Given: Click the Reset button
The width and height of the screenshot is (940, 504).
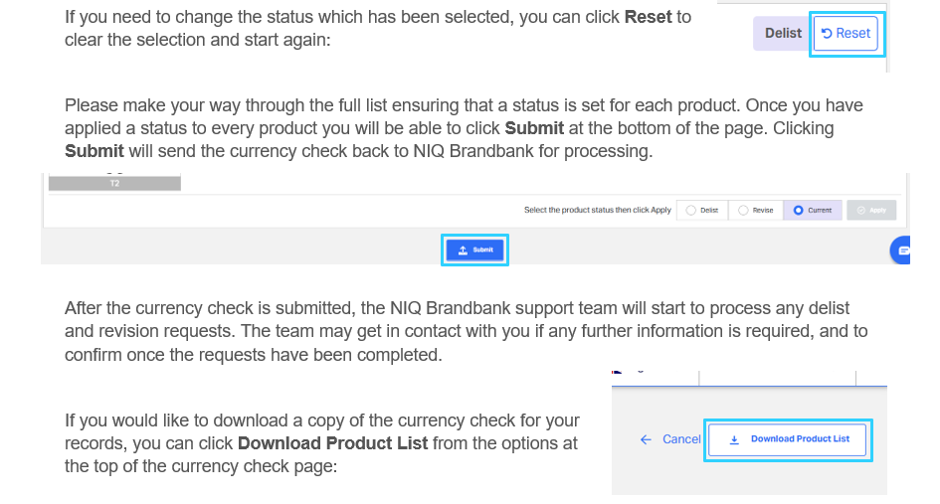Looking at the screenshot, I should (846, 34).
